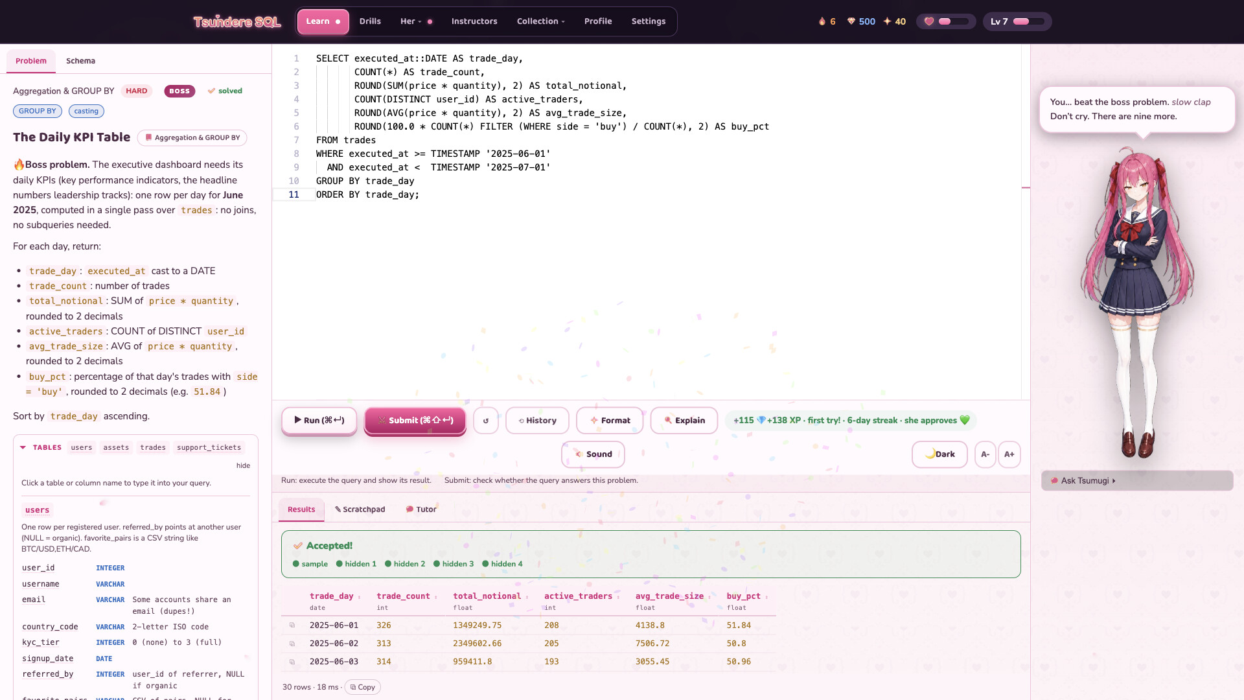This screenshot has width=1244, height=700.
Task: Open the Scratchpad tab
Action: coord(360,509)
